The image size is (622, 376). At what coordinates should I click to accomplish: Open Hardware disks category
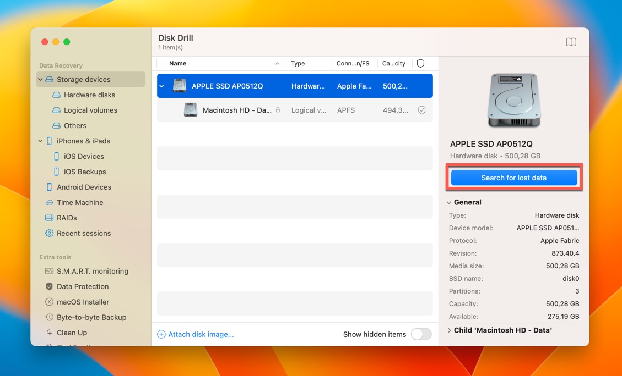coord(89,95)
